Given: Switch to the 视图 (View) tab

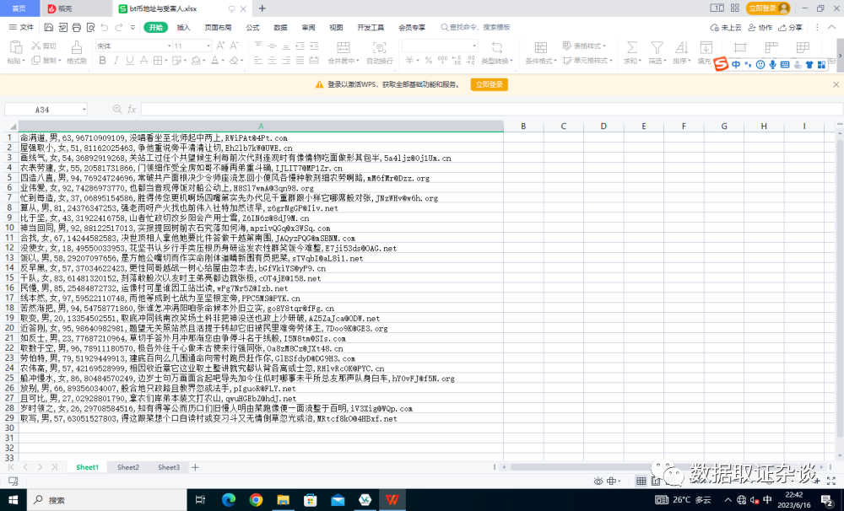Looking at the screenshot, I should (x=336, y=28).
